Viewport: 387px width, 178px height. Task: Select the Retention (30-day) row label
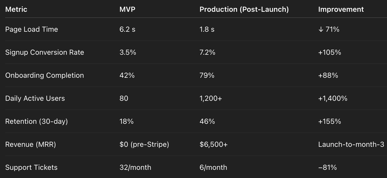pyautogui.click(x=36, y=121)
